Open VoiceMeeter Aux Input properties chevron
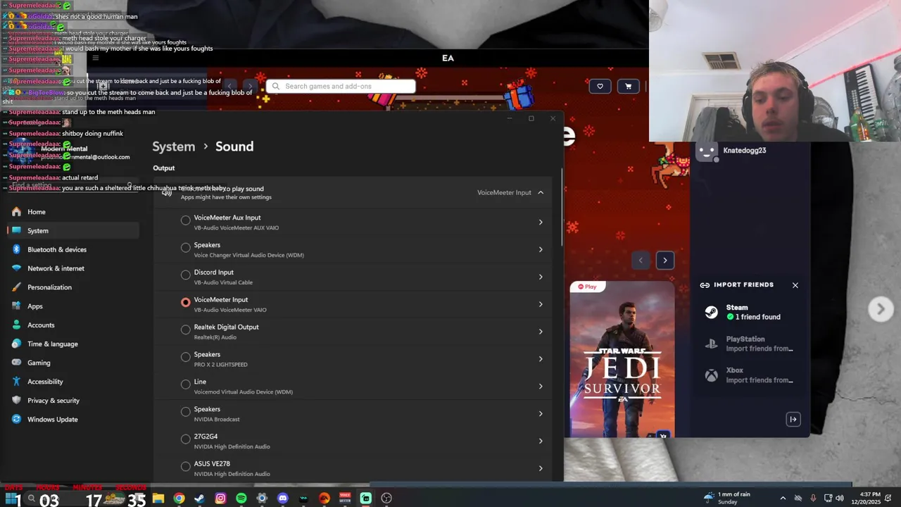901x507 pixels. tap(541, 223)
